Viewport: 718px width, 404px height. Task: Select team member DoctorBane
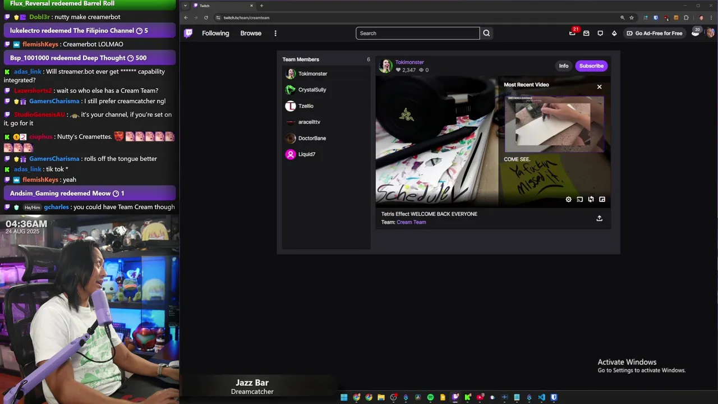[x=326, y=138]
